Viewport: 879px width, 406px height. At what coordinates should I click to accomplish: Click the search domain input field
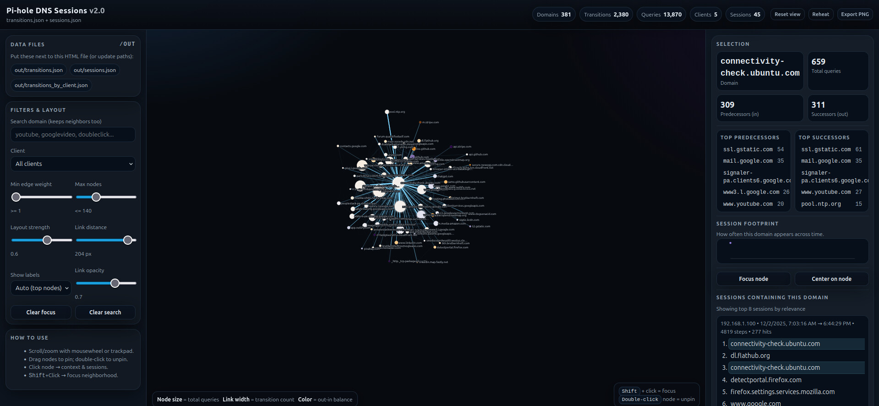pos(73,135)
